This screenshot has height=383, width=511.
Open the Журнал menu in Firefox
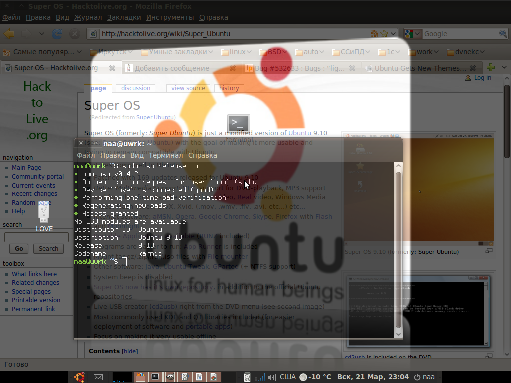(88, 17)
